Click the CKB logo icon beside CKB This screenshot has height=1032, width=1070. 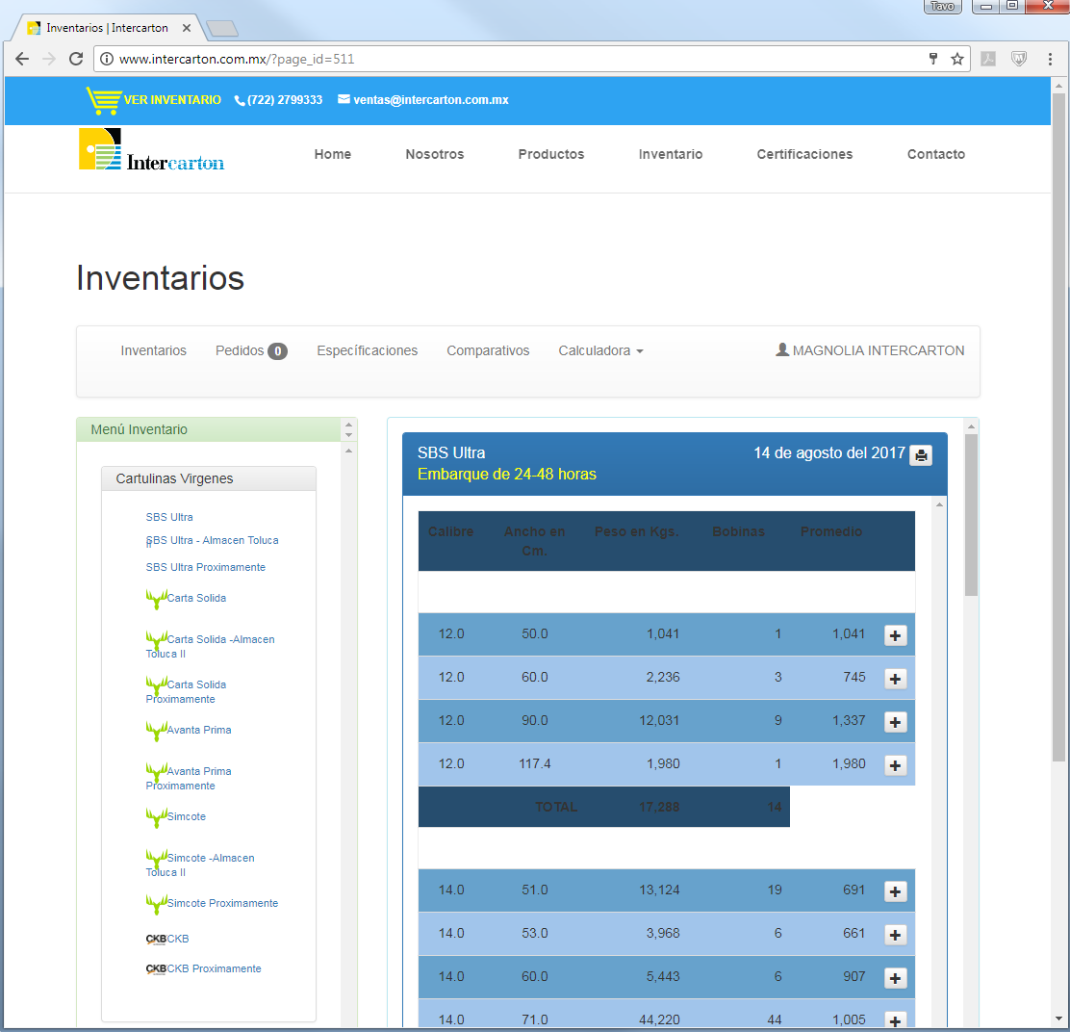[156, 940]
